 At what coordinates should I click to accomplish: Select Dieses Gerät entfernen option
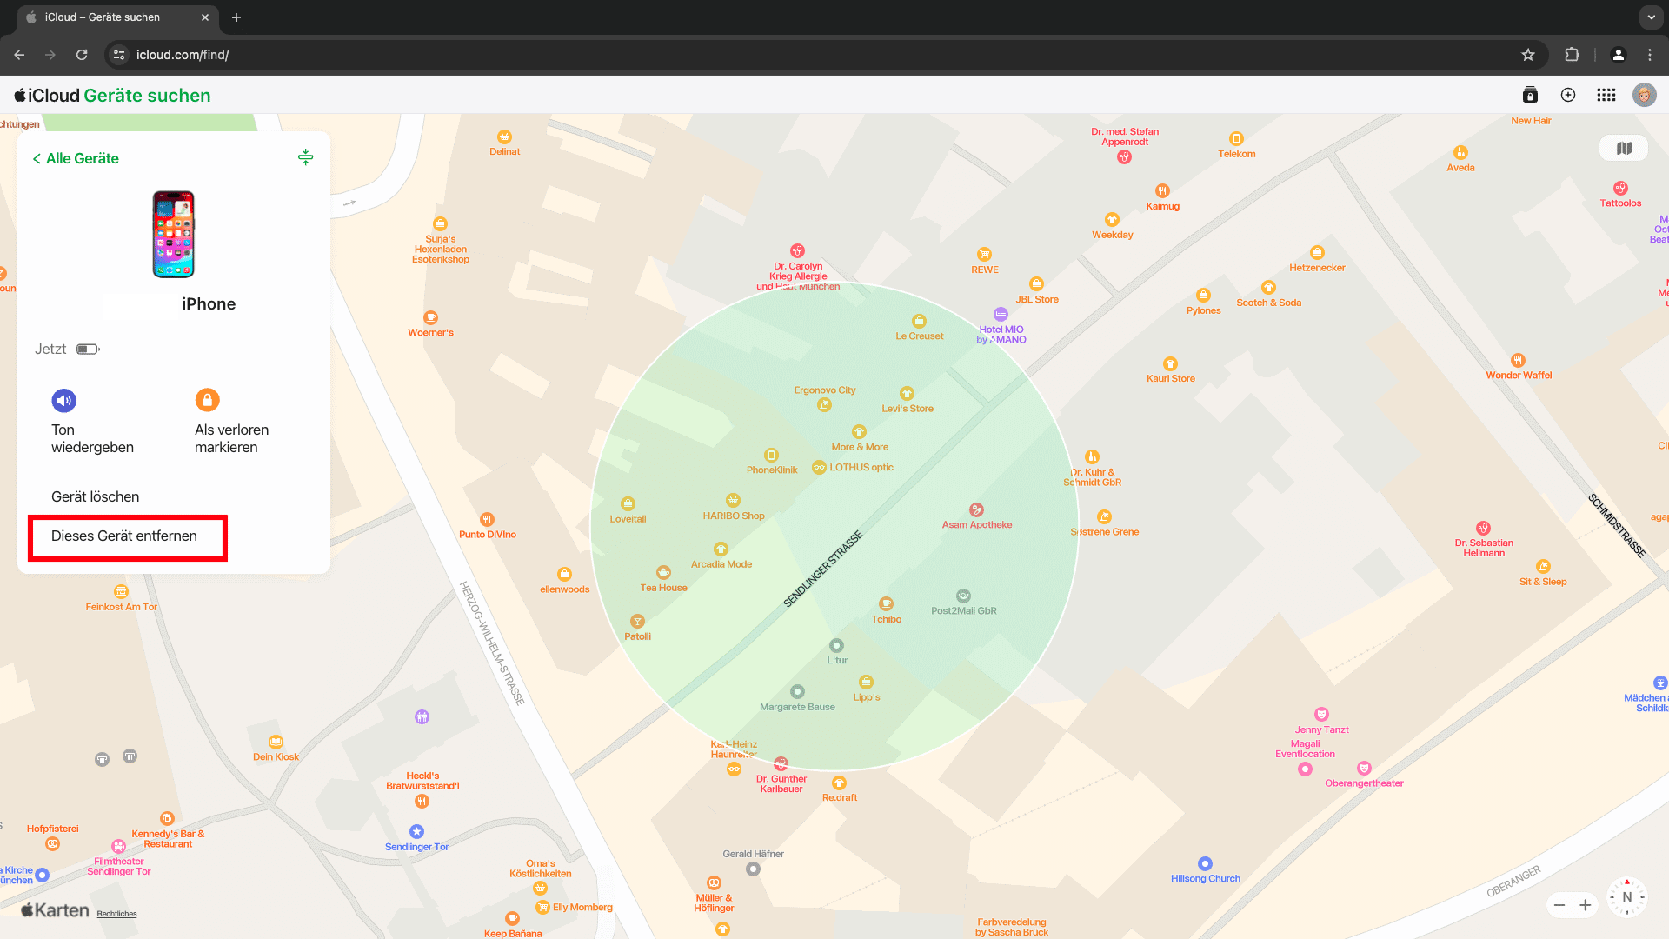pos(124,536)
